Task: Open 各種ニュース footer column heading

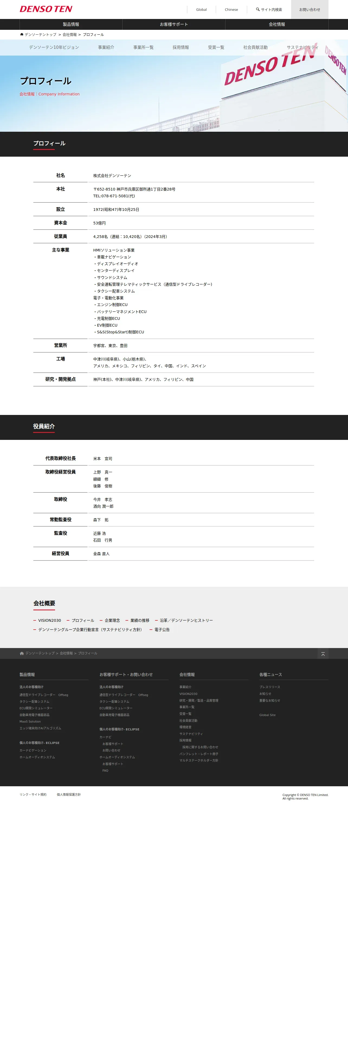Action: click(271, 675)
